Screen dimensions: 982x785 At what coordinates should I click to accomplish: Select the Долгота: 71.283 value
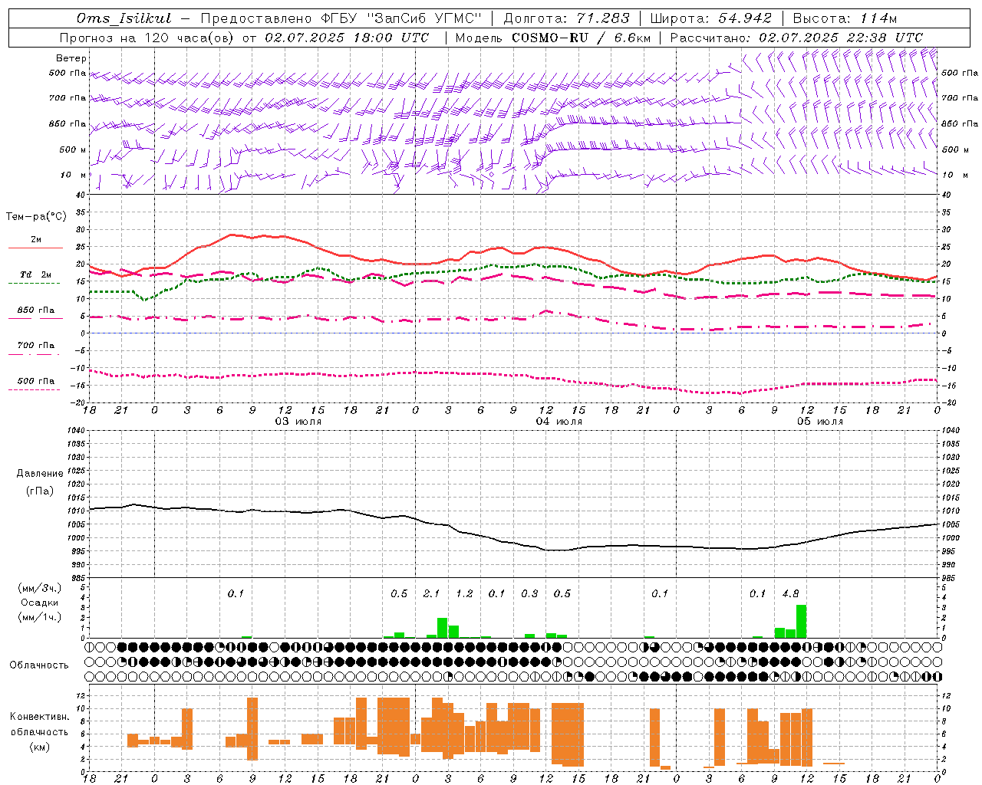(566, 18)
